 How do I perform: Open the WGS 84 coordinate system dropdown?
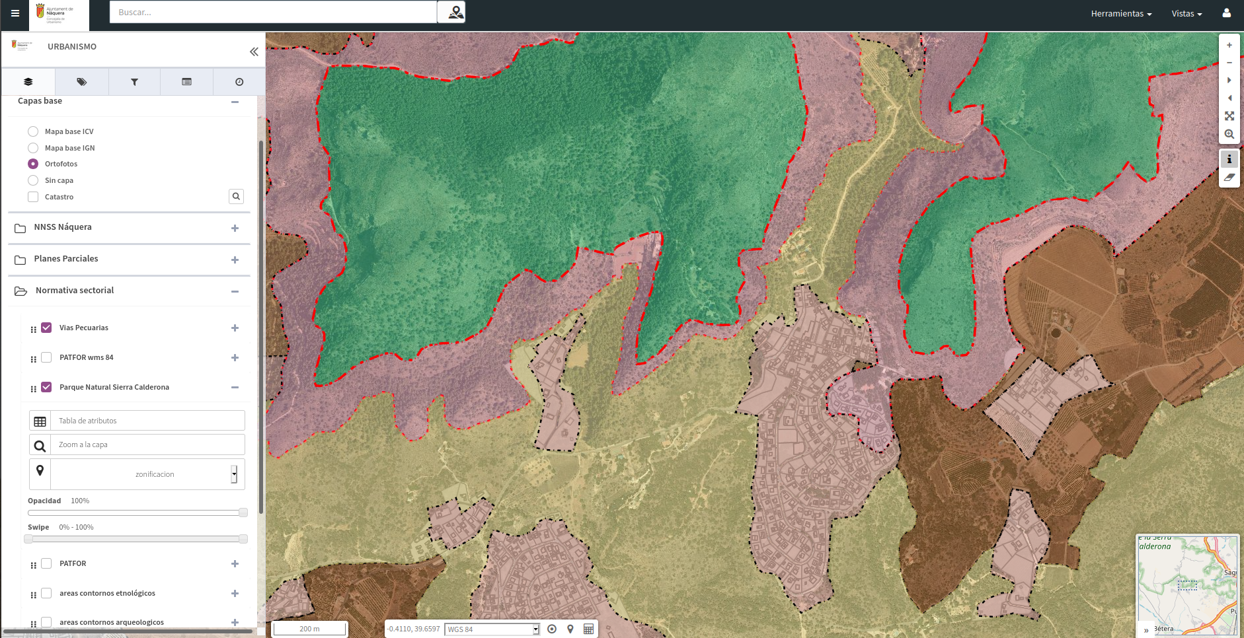coord(492,629)
